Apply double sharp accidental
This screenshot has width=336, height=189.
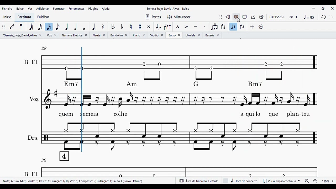tap(149, 27)
